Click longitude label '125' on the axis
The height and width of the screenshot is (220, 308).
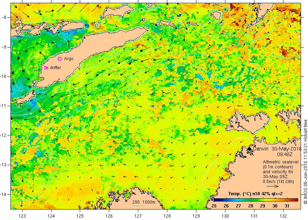coord(80,216)
